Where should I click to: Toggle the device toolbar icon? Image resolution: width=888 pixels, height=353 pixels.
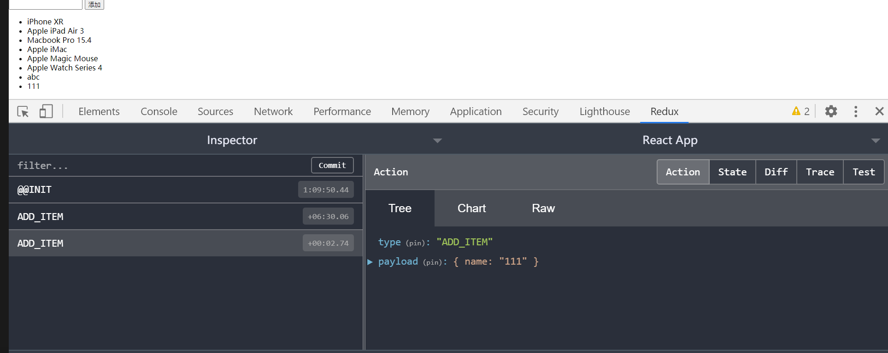[x=46, y=111]
